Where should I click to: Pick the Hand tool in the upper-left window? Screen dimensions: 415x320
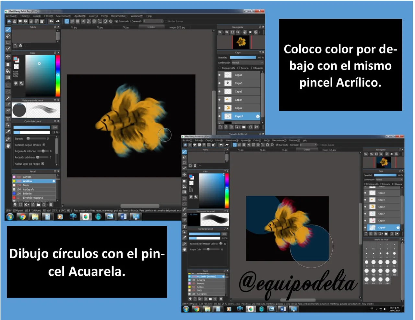(8, 146)
